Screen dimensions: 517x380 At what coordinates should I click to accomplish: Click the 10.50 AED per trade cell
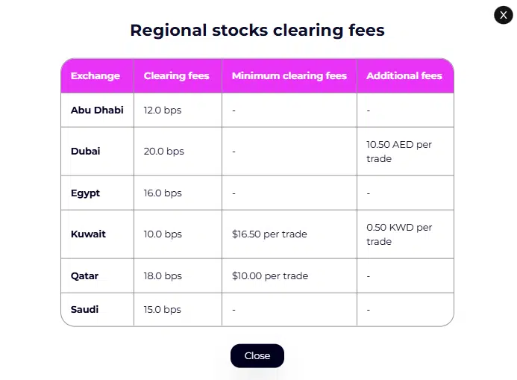pyautogui.click(x=399, y=152)
